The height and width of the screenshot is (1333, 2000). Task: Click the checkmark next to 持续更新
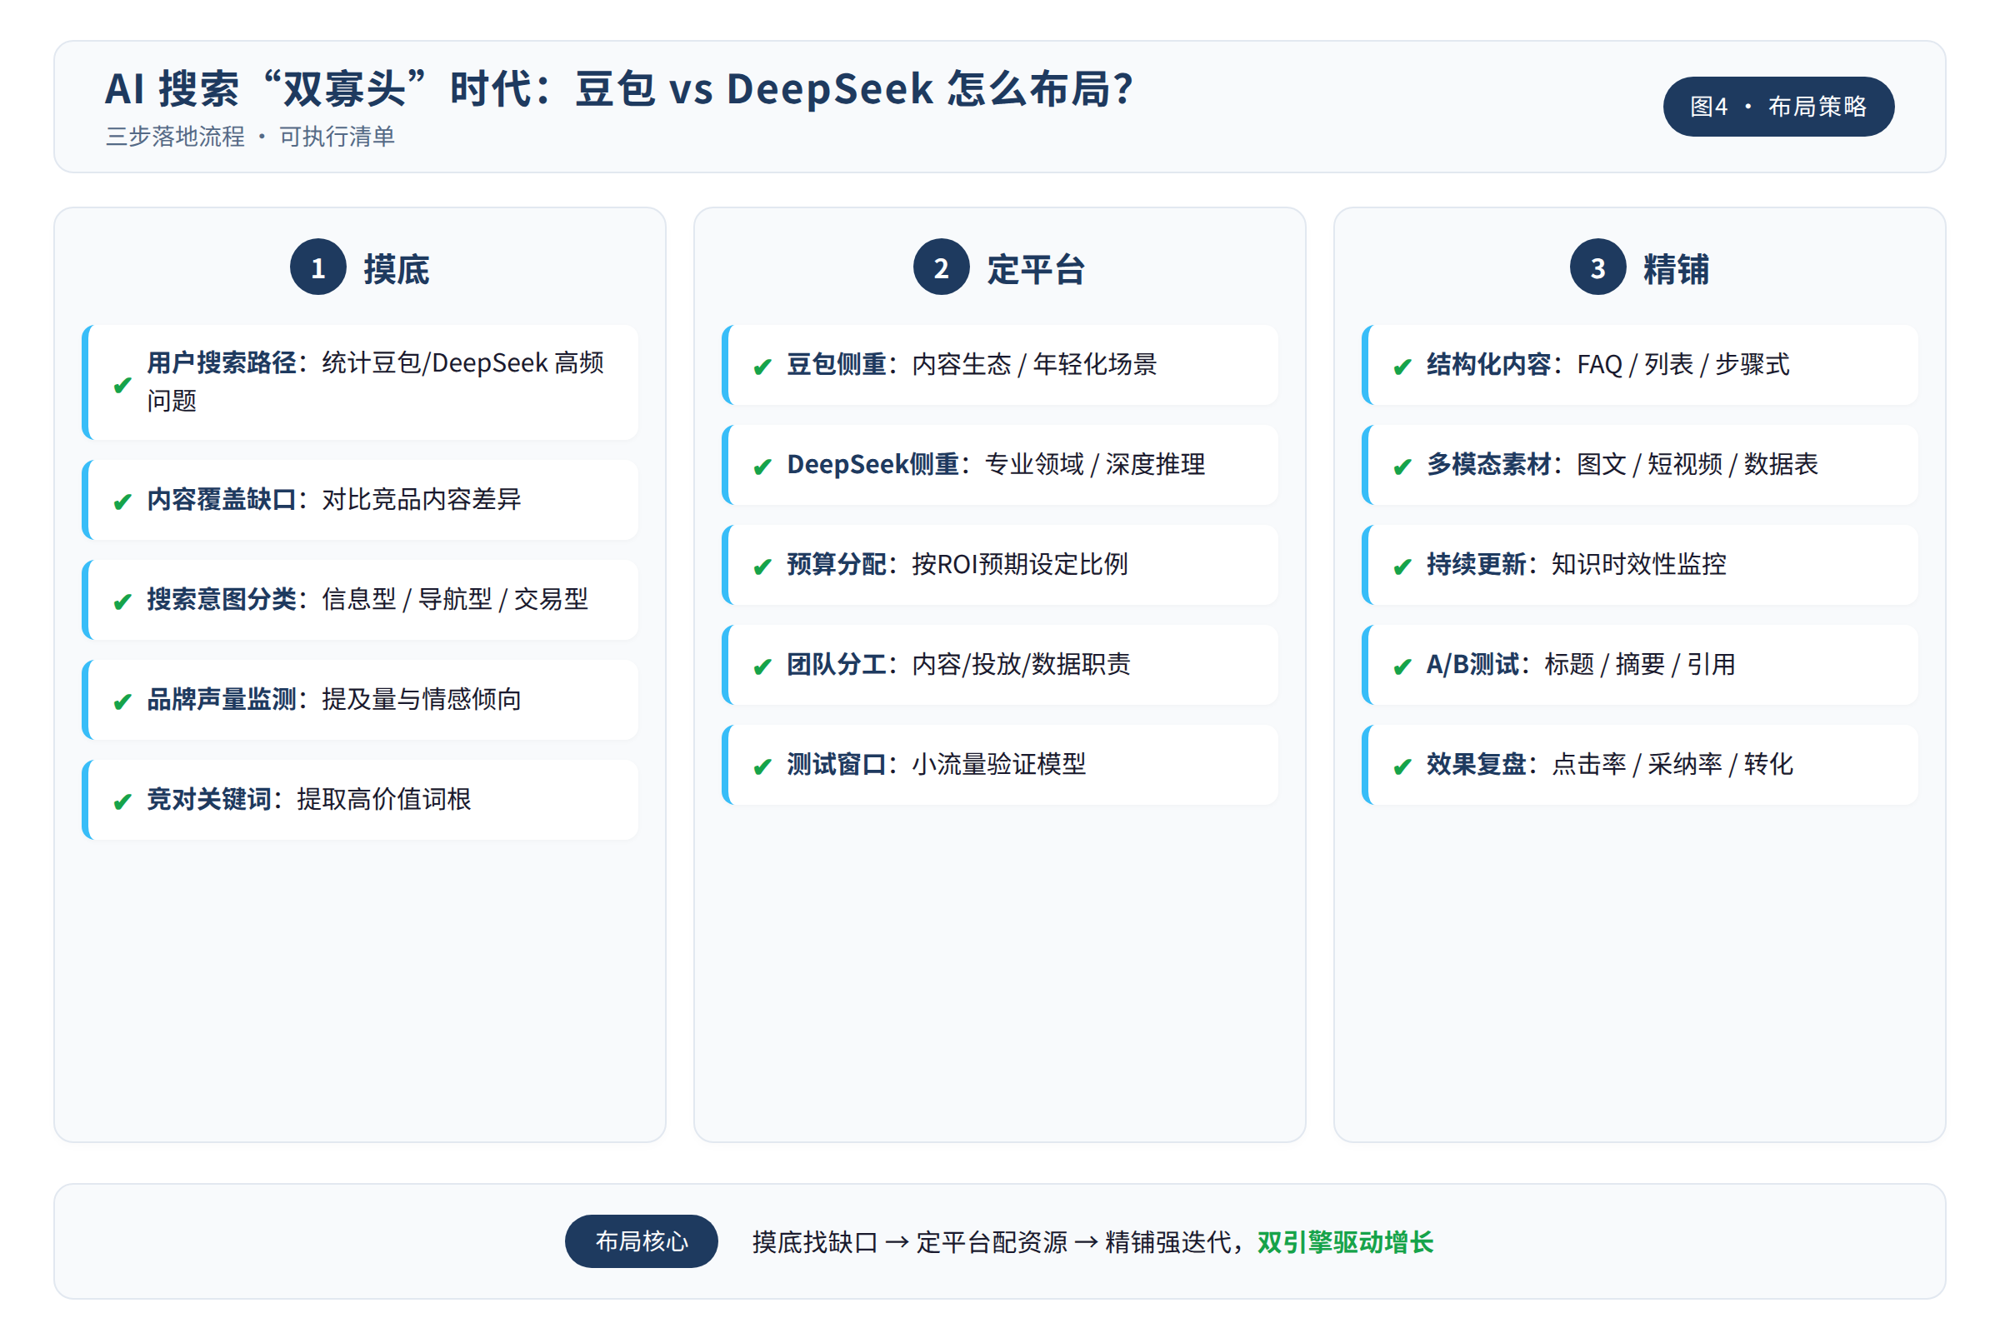click(1403, 567)
